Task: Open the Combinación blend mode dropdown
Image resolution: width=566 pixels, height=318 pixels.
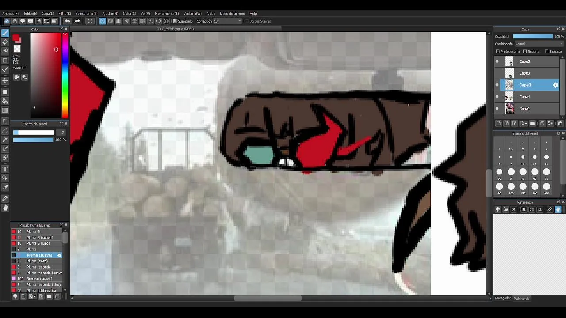Action: (539, 44)
